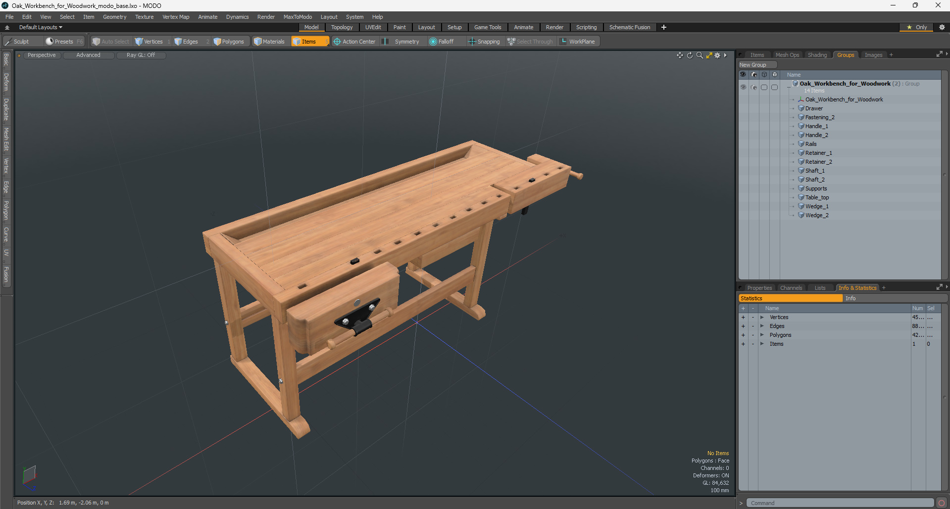Collapse the Oak_Workbench_for_Woodwork group tree
Viewport: 950px width, 509px height.
789,87
